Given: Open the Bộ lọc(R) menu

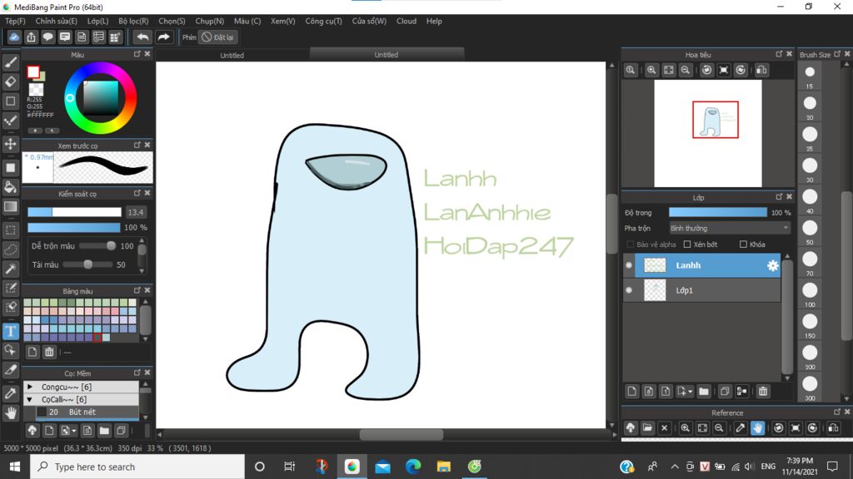Looking at the screenshot, I should (x=133, y=21).
